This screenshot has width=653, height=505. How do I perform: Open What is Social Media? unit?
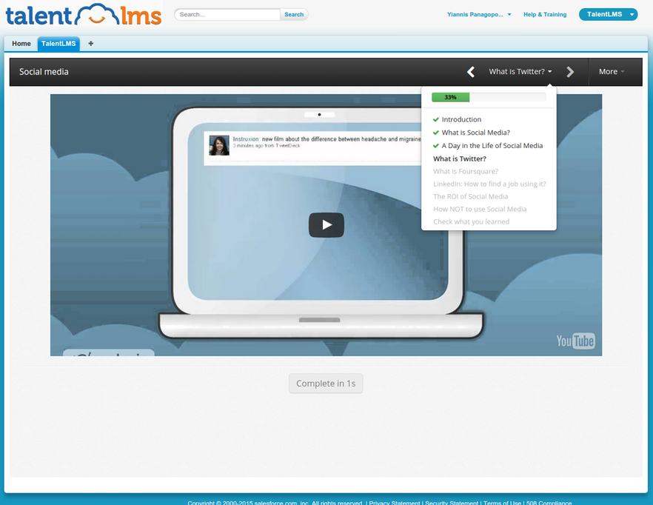(475, 133)
